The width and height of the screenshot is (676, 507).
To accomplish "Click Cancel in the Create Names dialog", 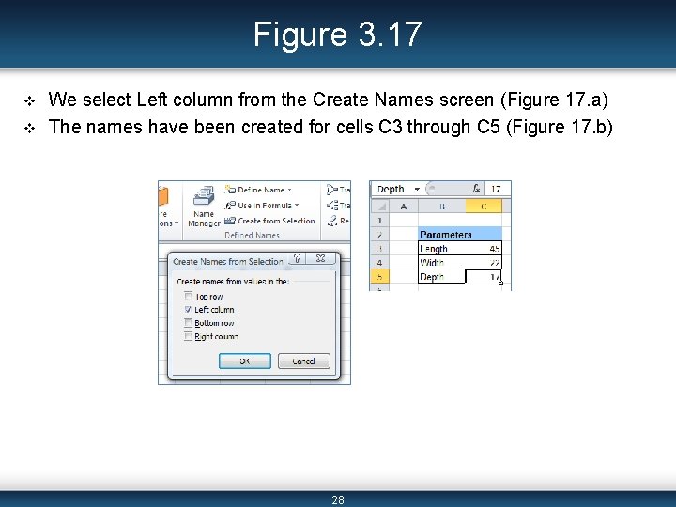I will (304, 361).
